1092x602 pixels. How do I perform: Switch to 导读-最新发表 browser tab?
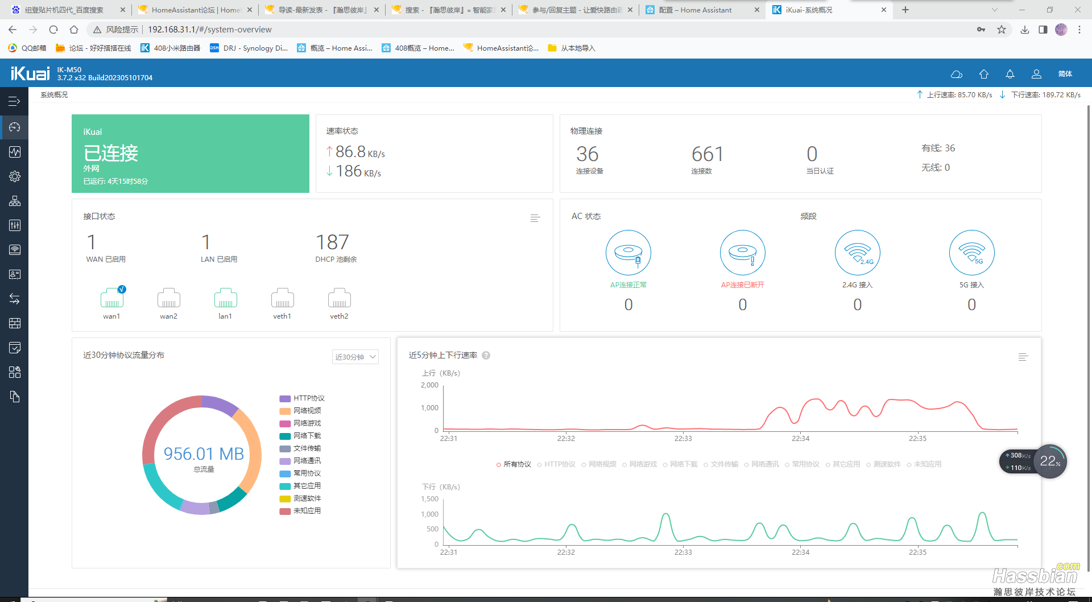point(322,10)
